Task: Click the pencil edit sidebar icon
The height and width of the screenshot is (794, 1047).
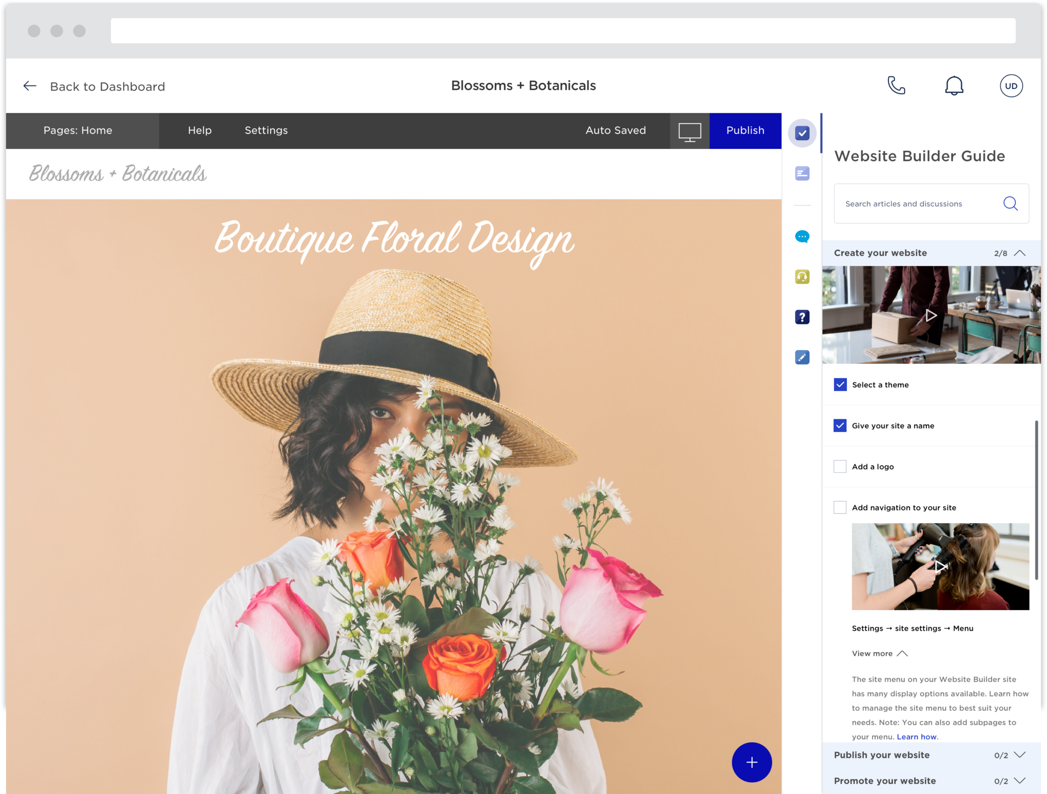Action: (x=802, y=357)
